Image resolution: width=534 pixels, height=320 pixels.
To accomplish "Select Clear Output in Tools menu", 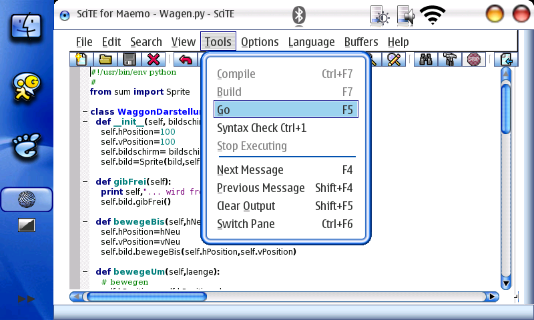I will click(286, 206).
